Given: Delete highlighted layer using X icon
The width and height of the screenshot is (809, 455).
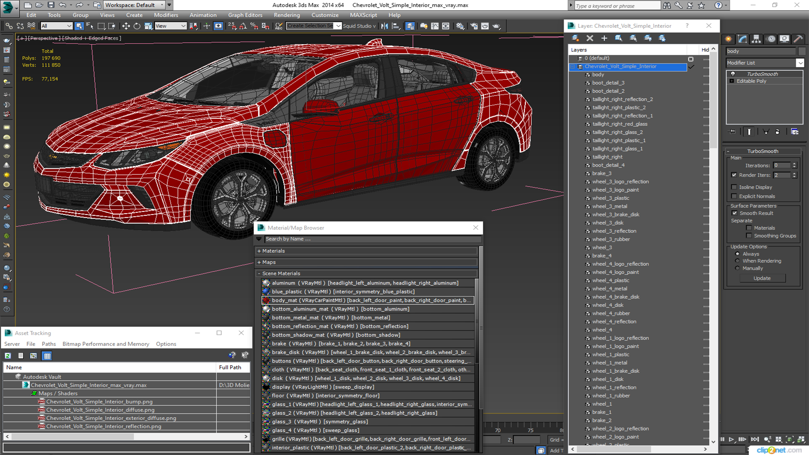Looking at the screenshot, I should (x=590, y=38).
